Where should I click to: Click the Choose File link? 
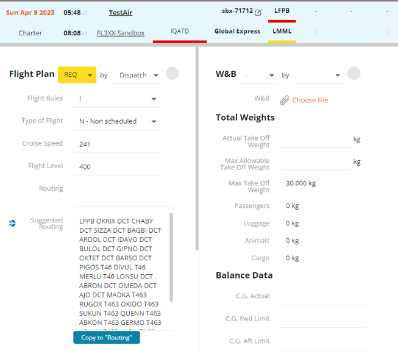tap(310, 100)
